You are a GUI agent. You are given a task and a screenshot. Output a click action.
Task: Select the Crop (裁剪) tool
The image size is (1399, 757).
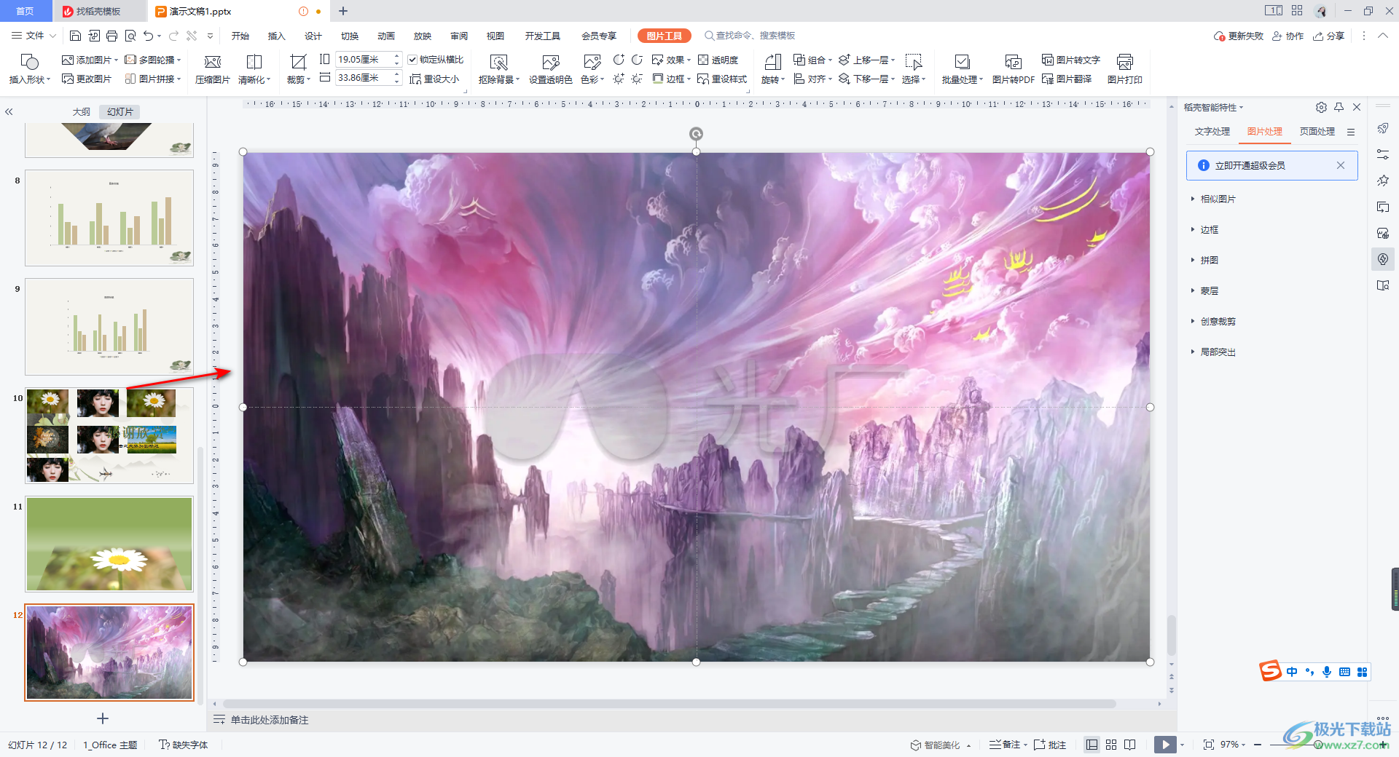point(298,69)
